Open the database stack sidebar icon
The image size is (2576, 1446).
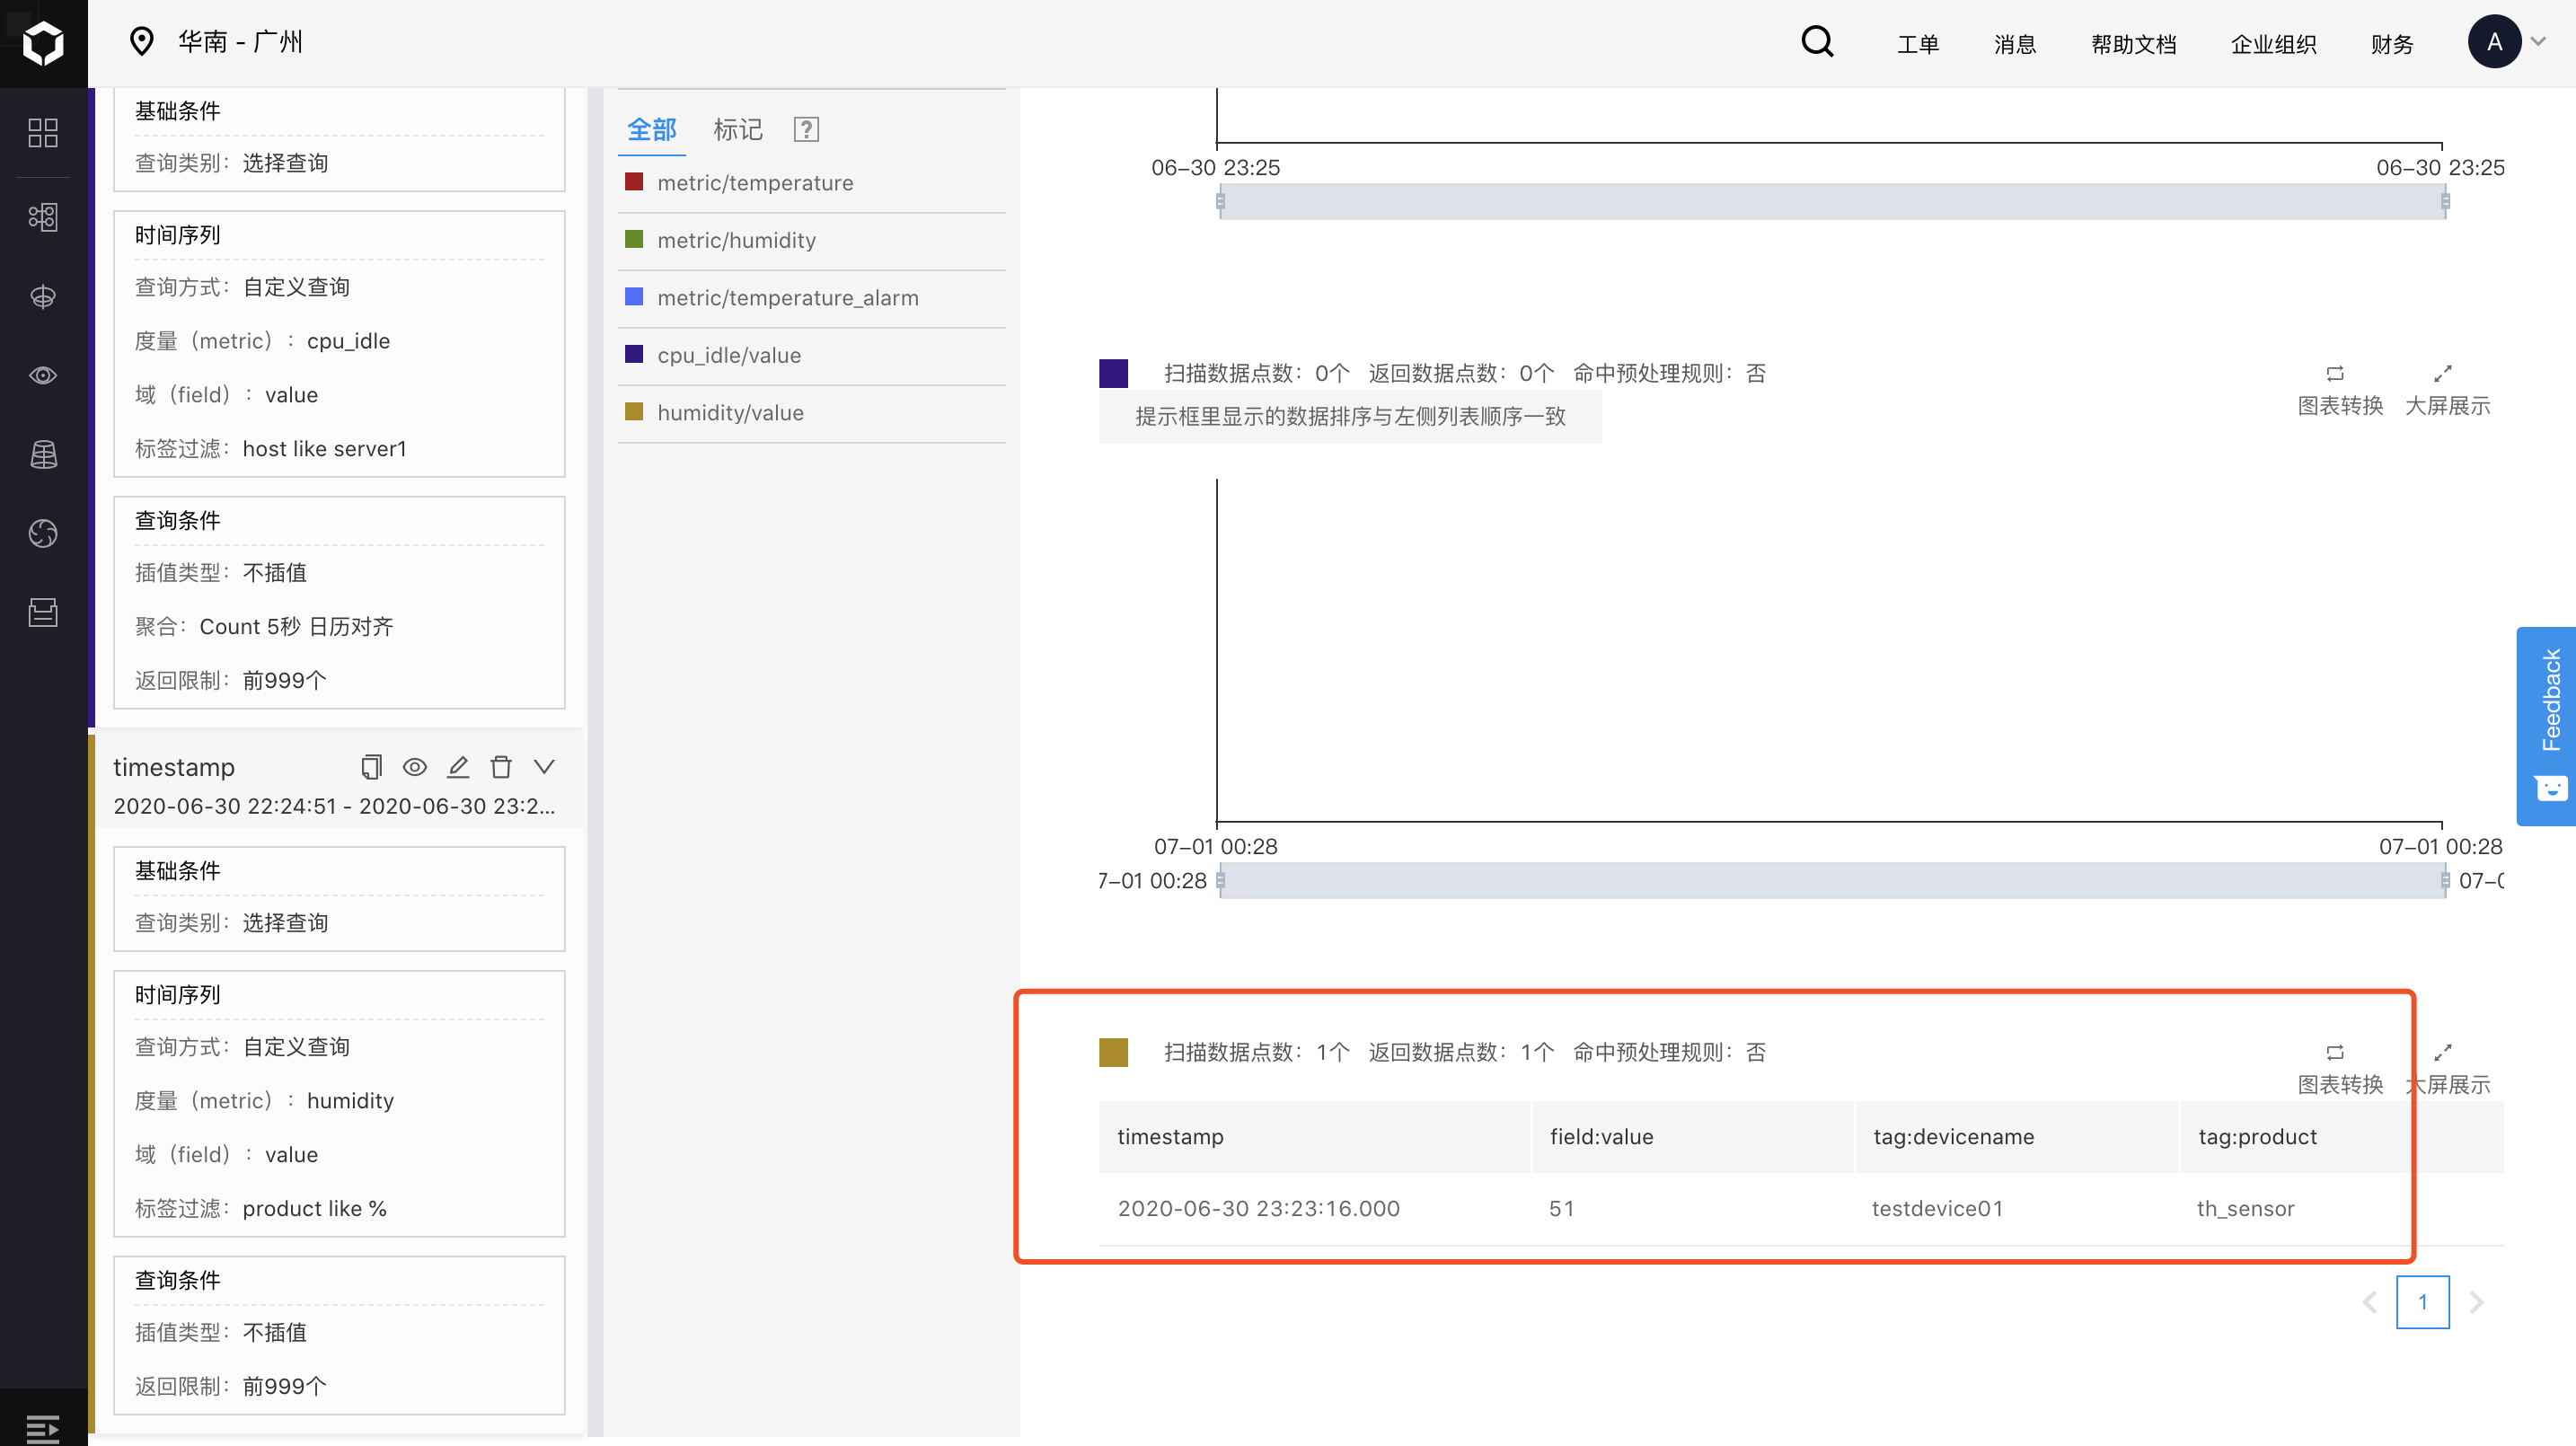click(x=43, y=455)
